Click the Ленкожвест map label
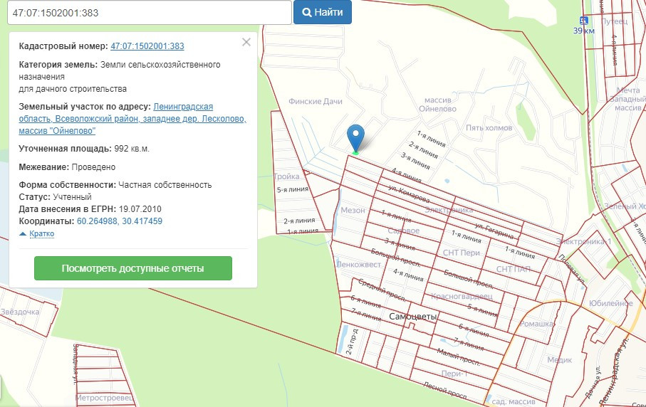 (x=358, y=264)
